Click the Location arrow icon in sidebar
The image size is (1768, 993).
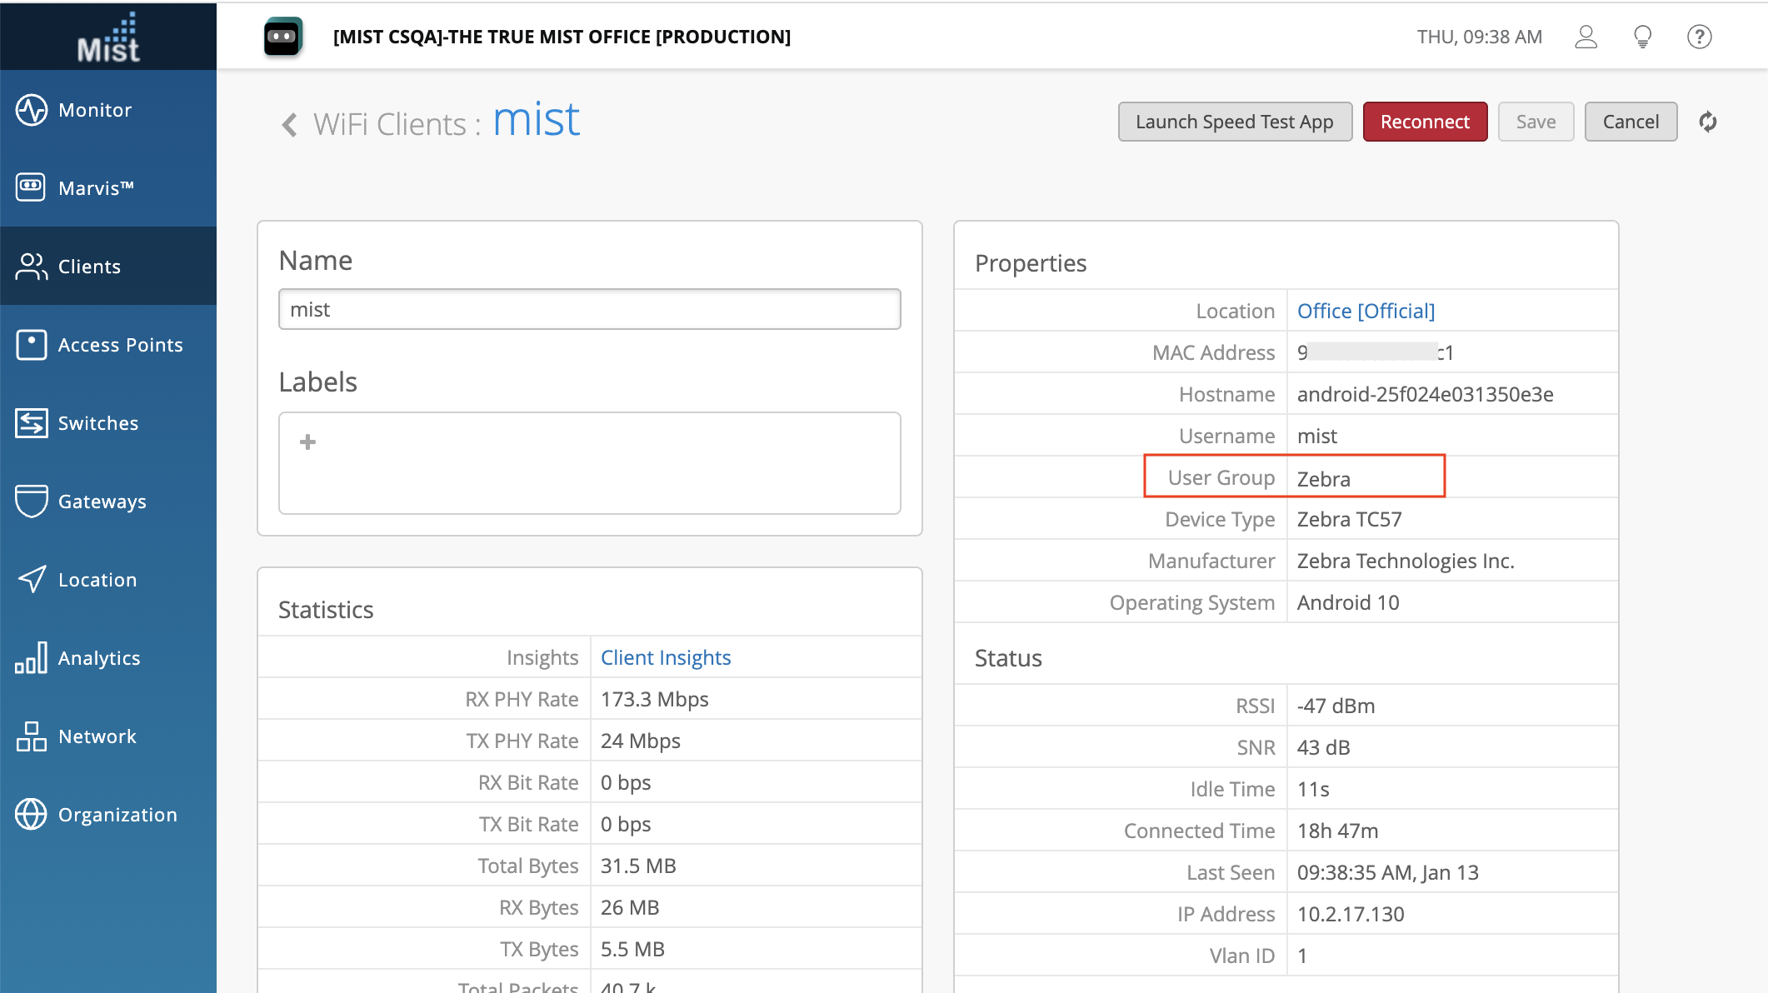(32, 579)
